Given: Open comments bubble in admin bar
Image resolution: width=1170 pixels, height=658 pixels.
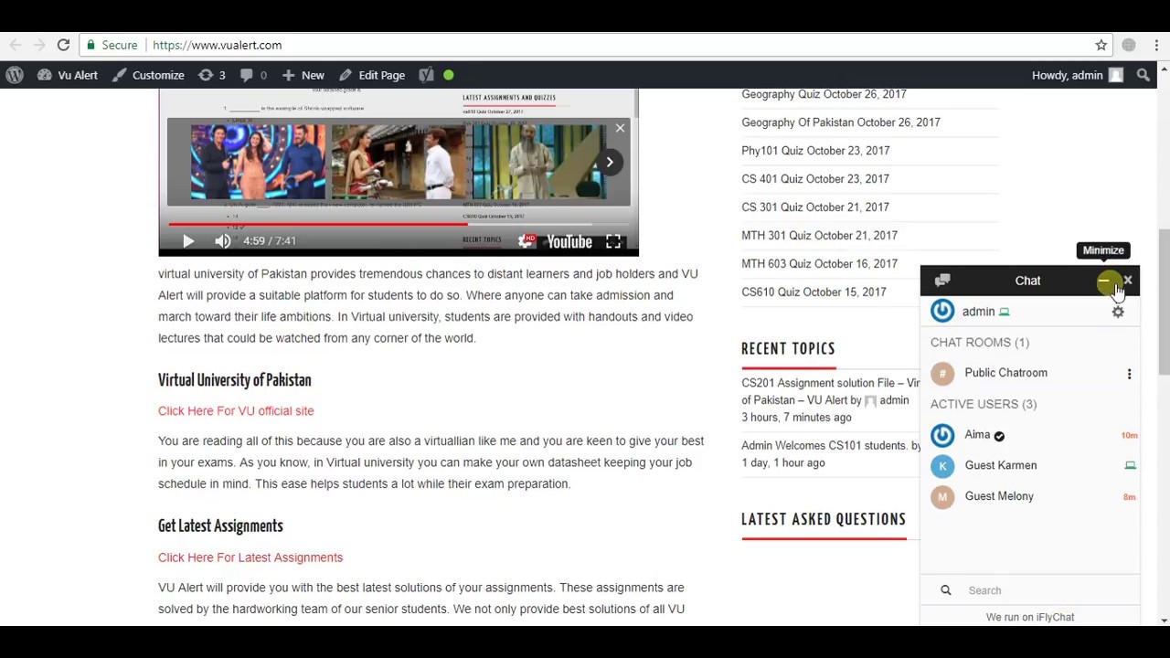Looking at the screenshot, I should pyautogui.click(x=253, y=75).
